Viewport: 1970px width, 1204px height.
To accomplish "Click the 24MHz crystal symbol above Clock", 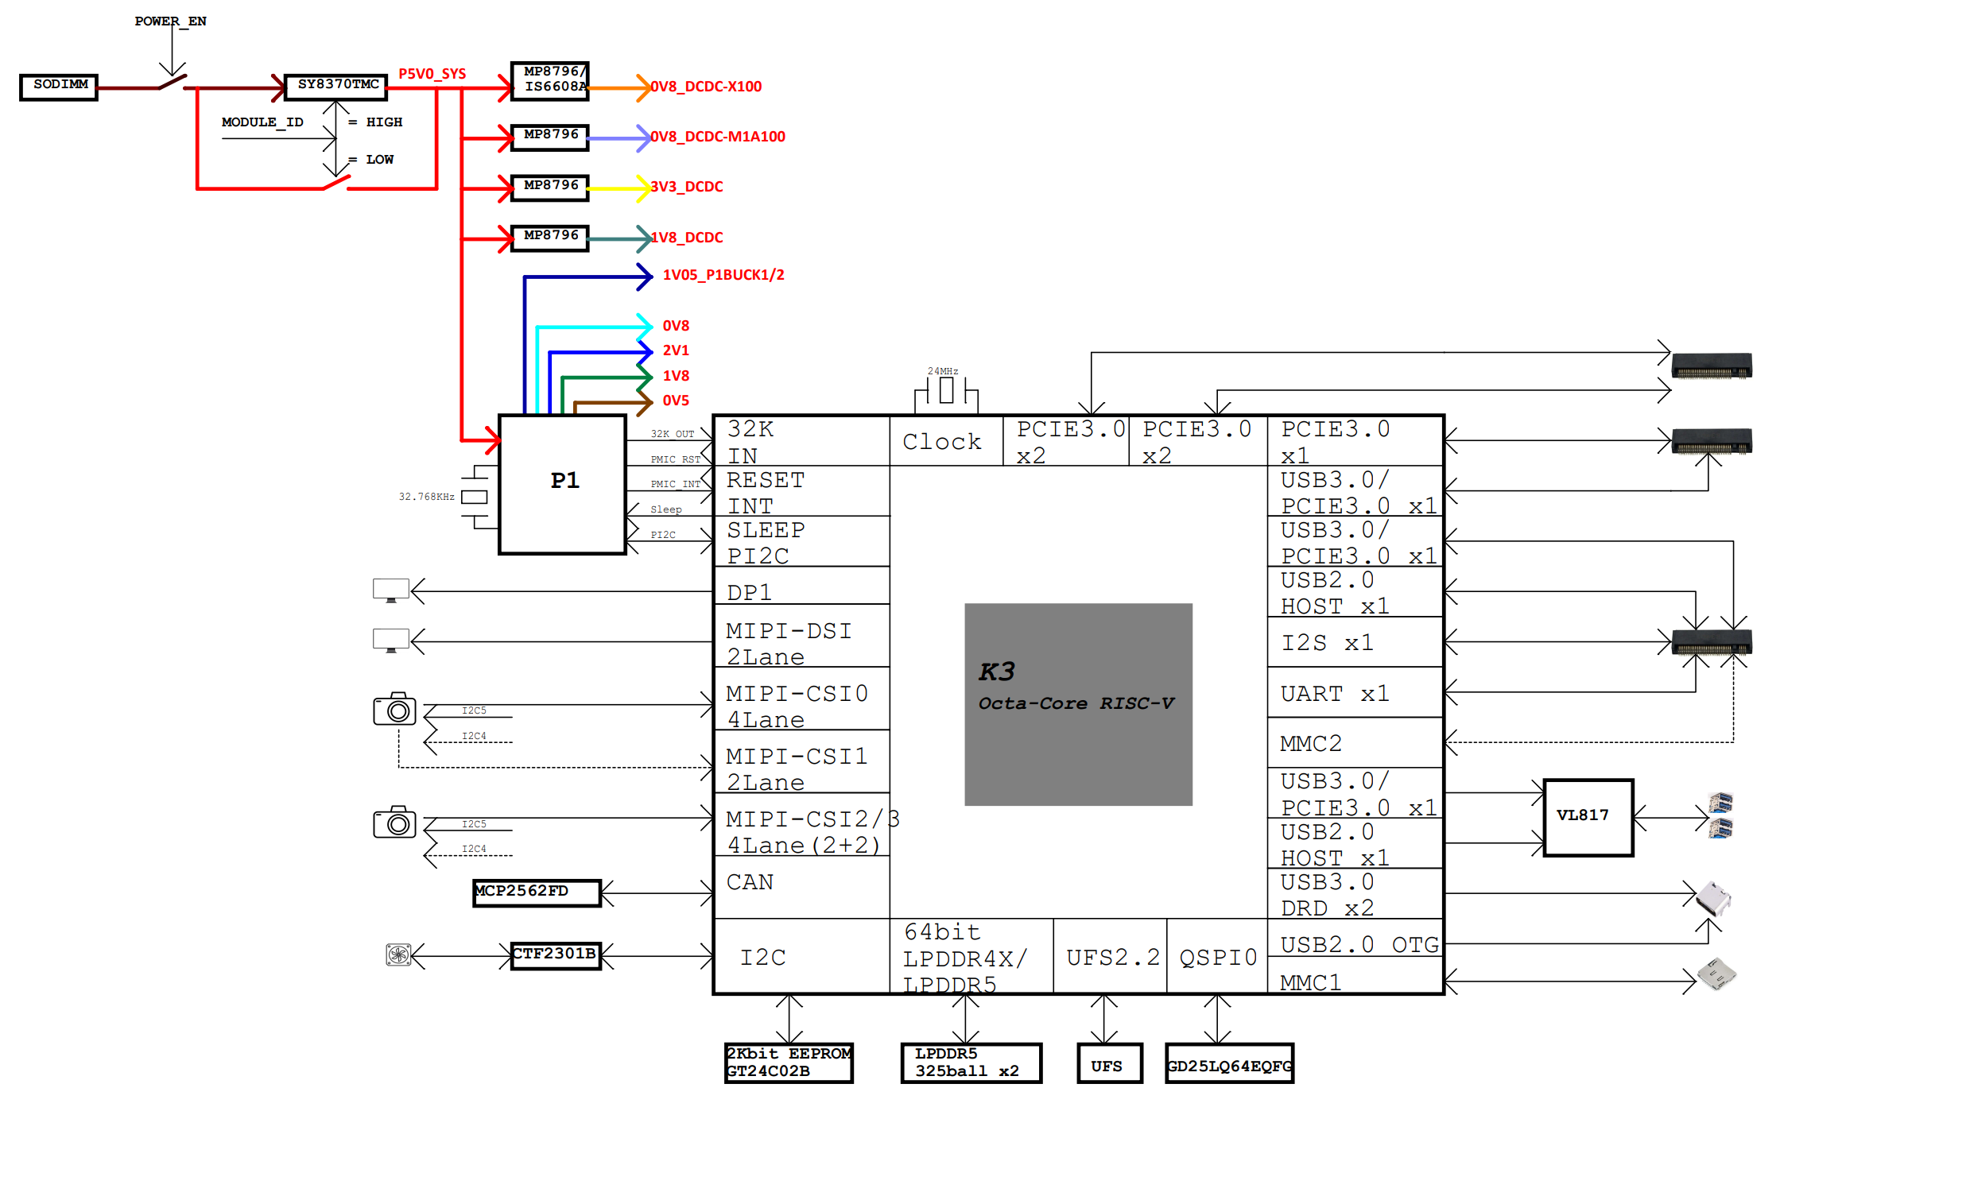I will pyautogui.click(x=947, y=391).
